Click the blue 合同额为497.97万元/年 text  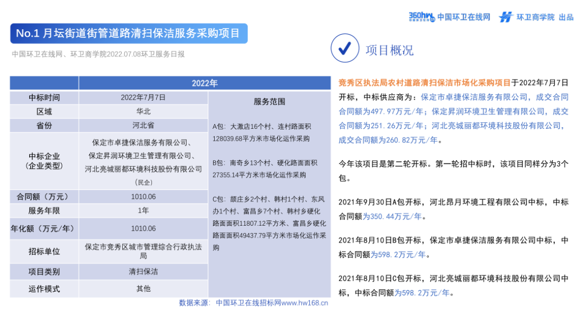(381, 111)
